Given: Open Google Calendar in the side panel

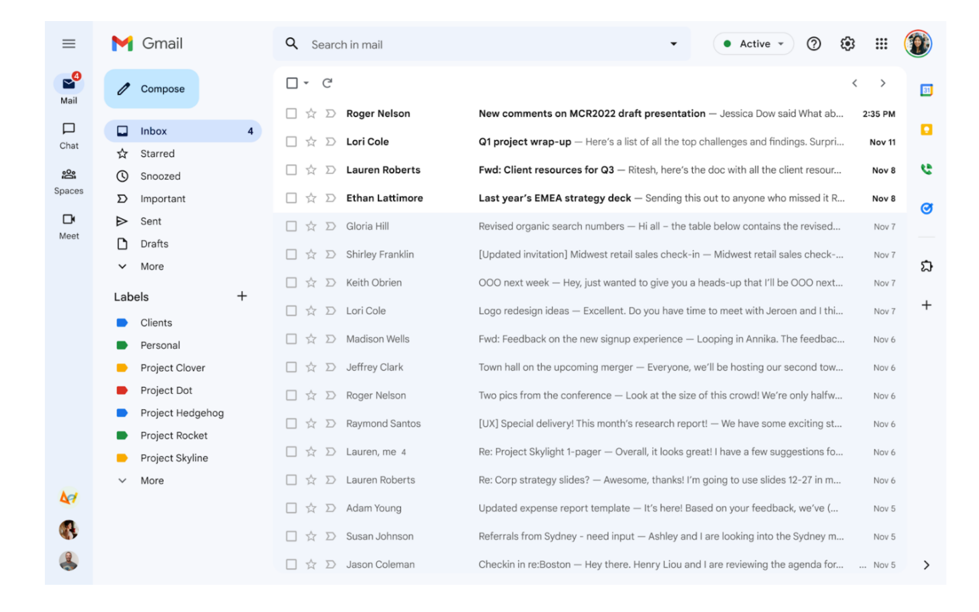Looking at the screenshot, I should 926,90.
